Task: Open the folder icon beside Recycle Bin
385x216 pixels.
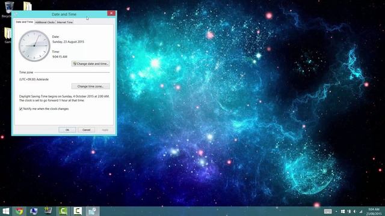Action: point(28,7)
